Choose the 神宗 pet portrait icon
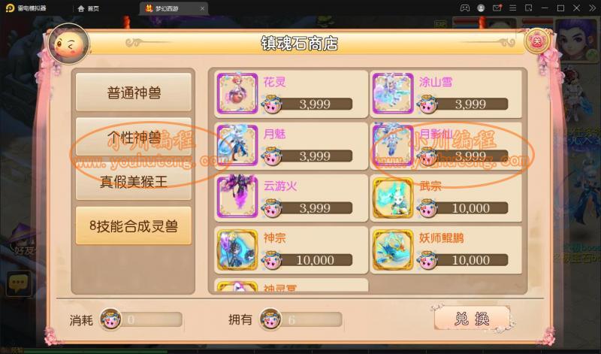The image size is (601, 354). [x=237, y=250]
